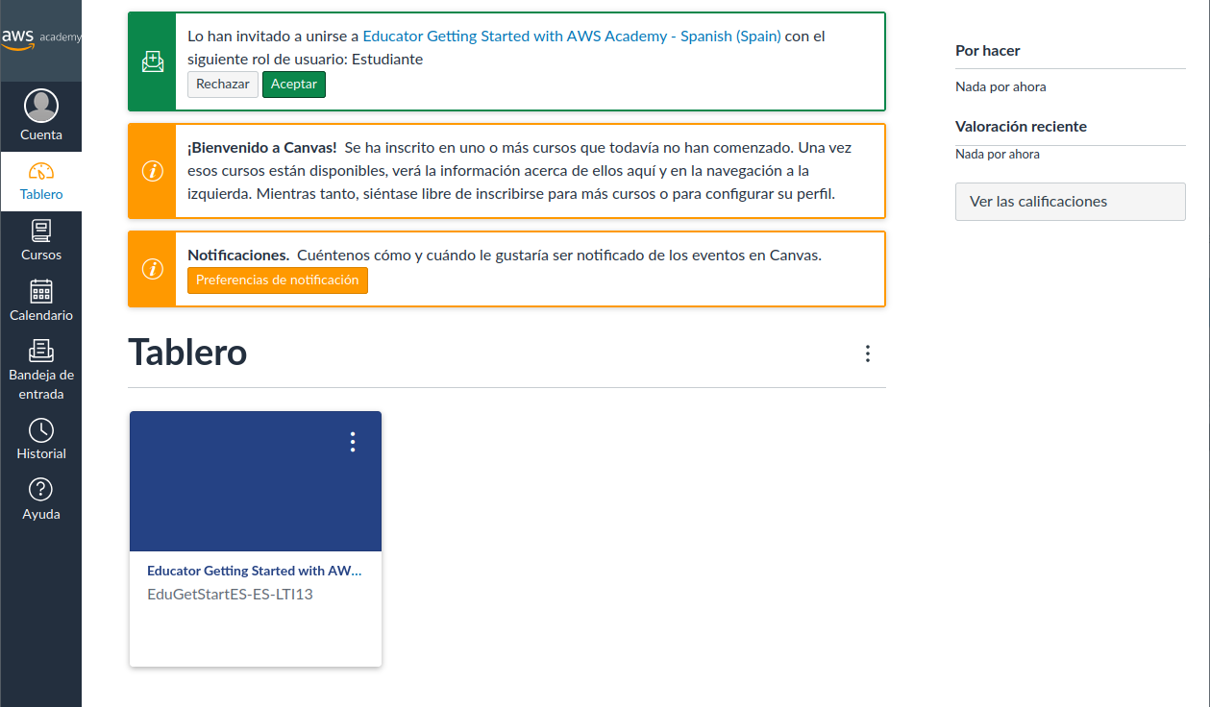The image size is (1210, 707).
Task: Open the Cuenta profile avatar icon
Action: point(40,105)
